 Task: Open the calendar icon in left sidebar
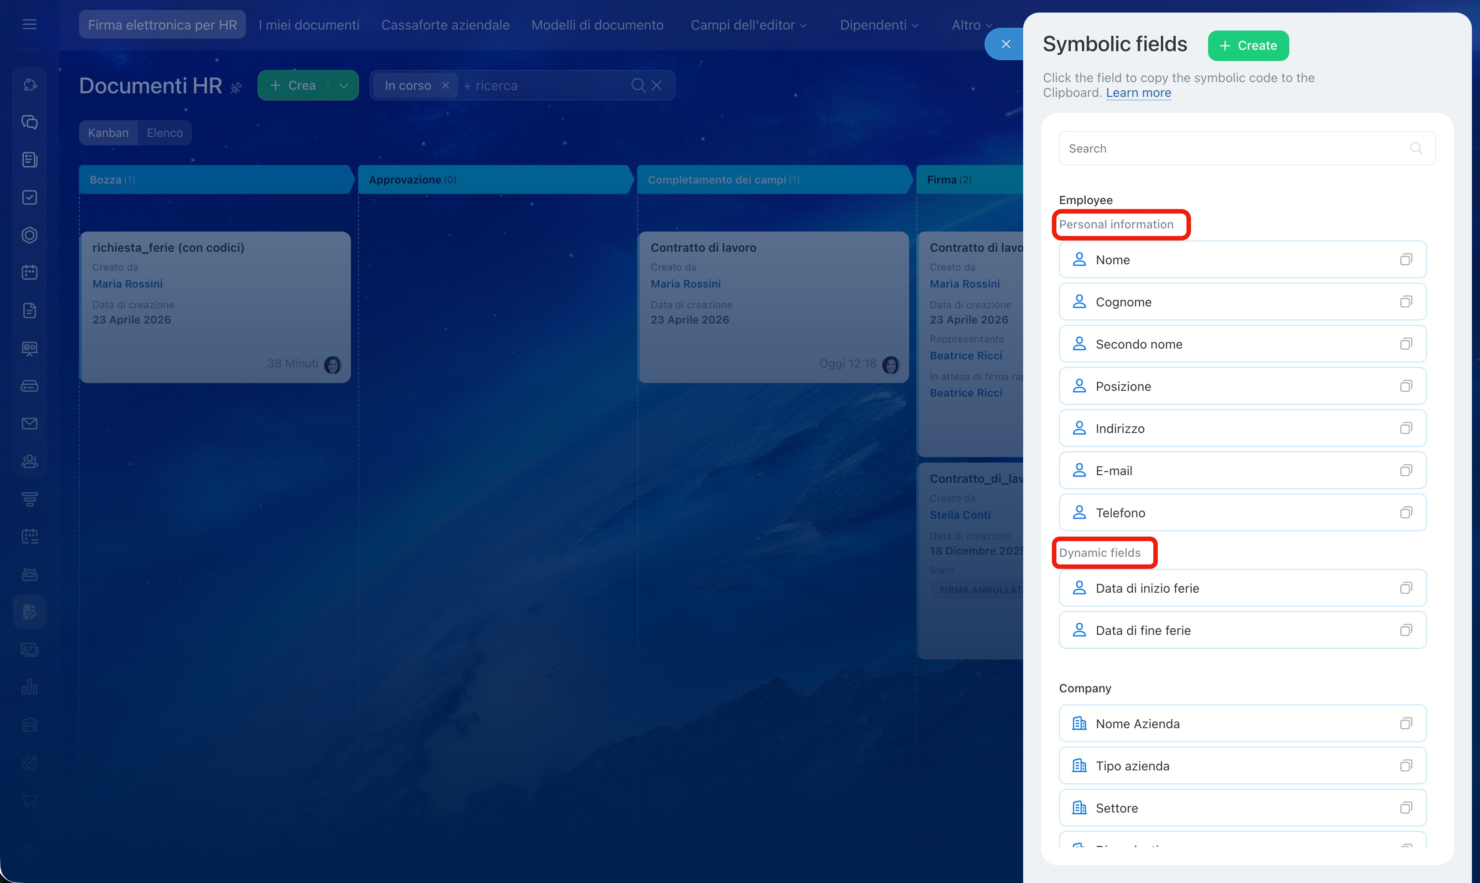(x=30, y=272)
